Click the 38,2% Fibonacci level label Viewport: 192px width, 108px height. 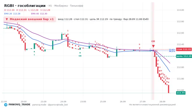pos(172,51)
